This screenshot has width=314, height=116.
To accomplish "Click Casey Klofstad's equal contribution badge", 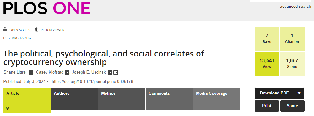I will point(67,72).
